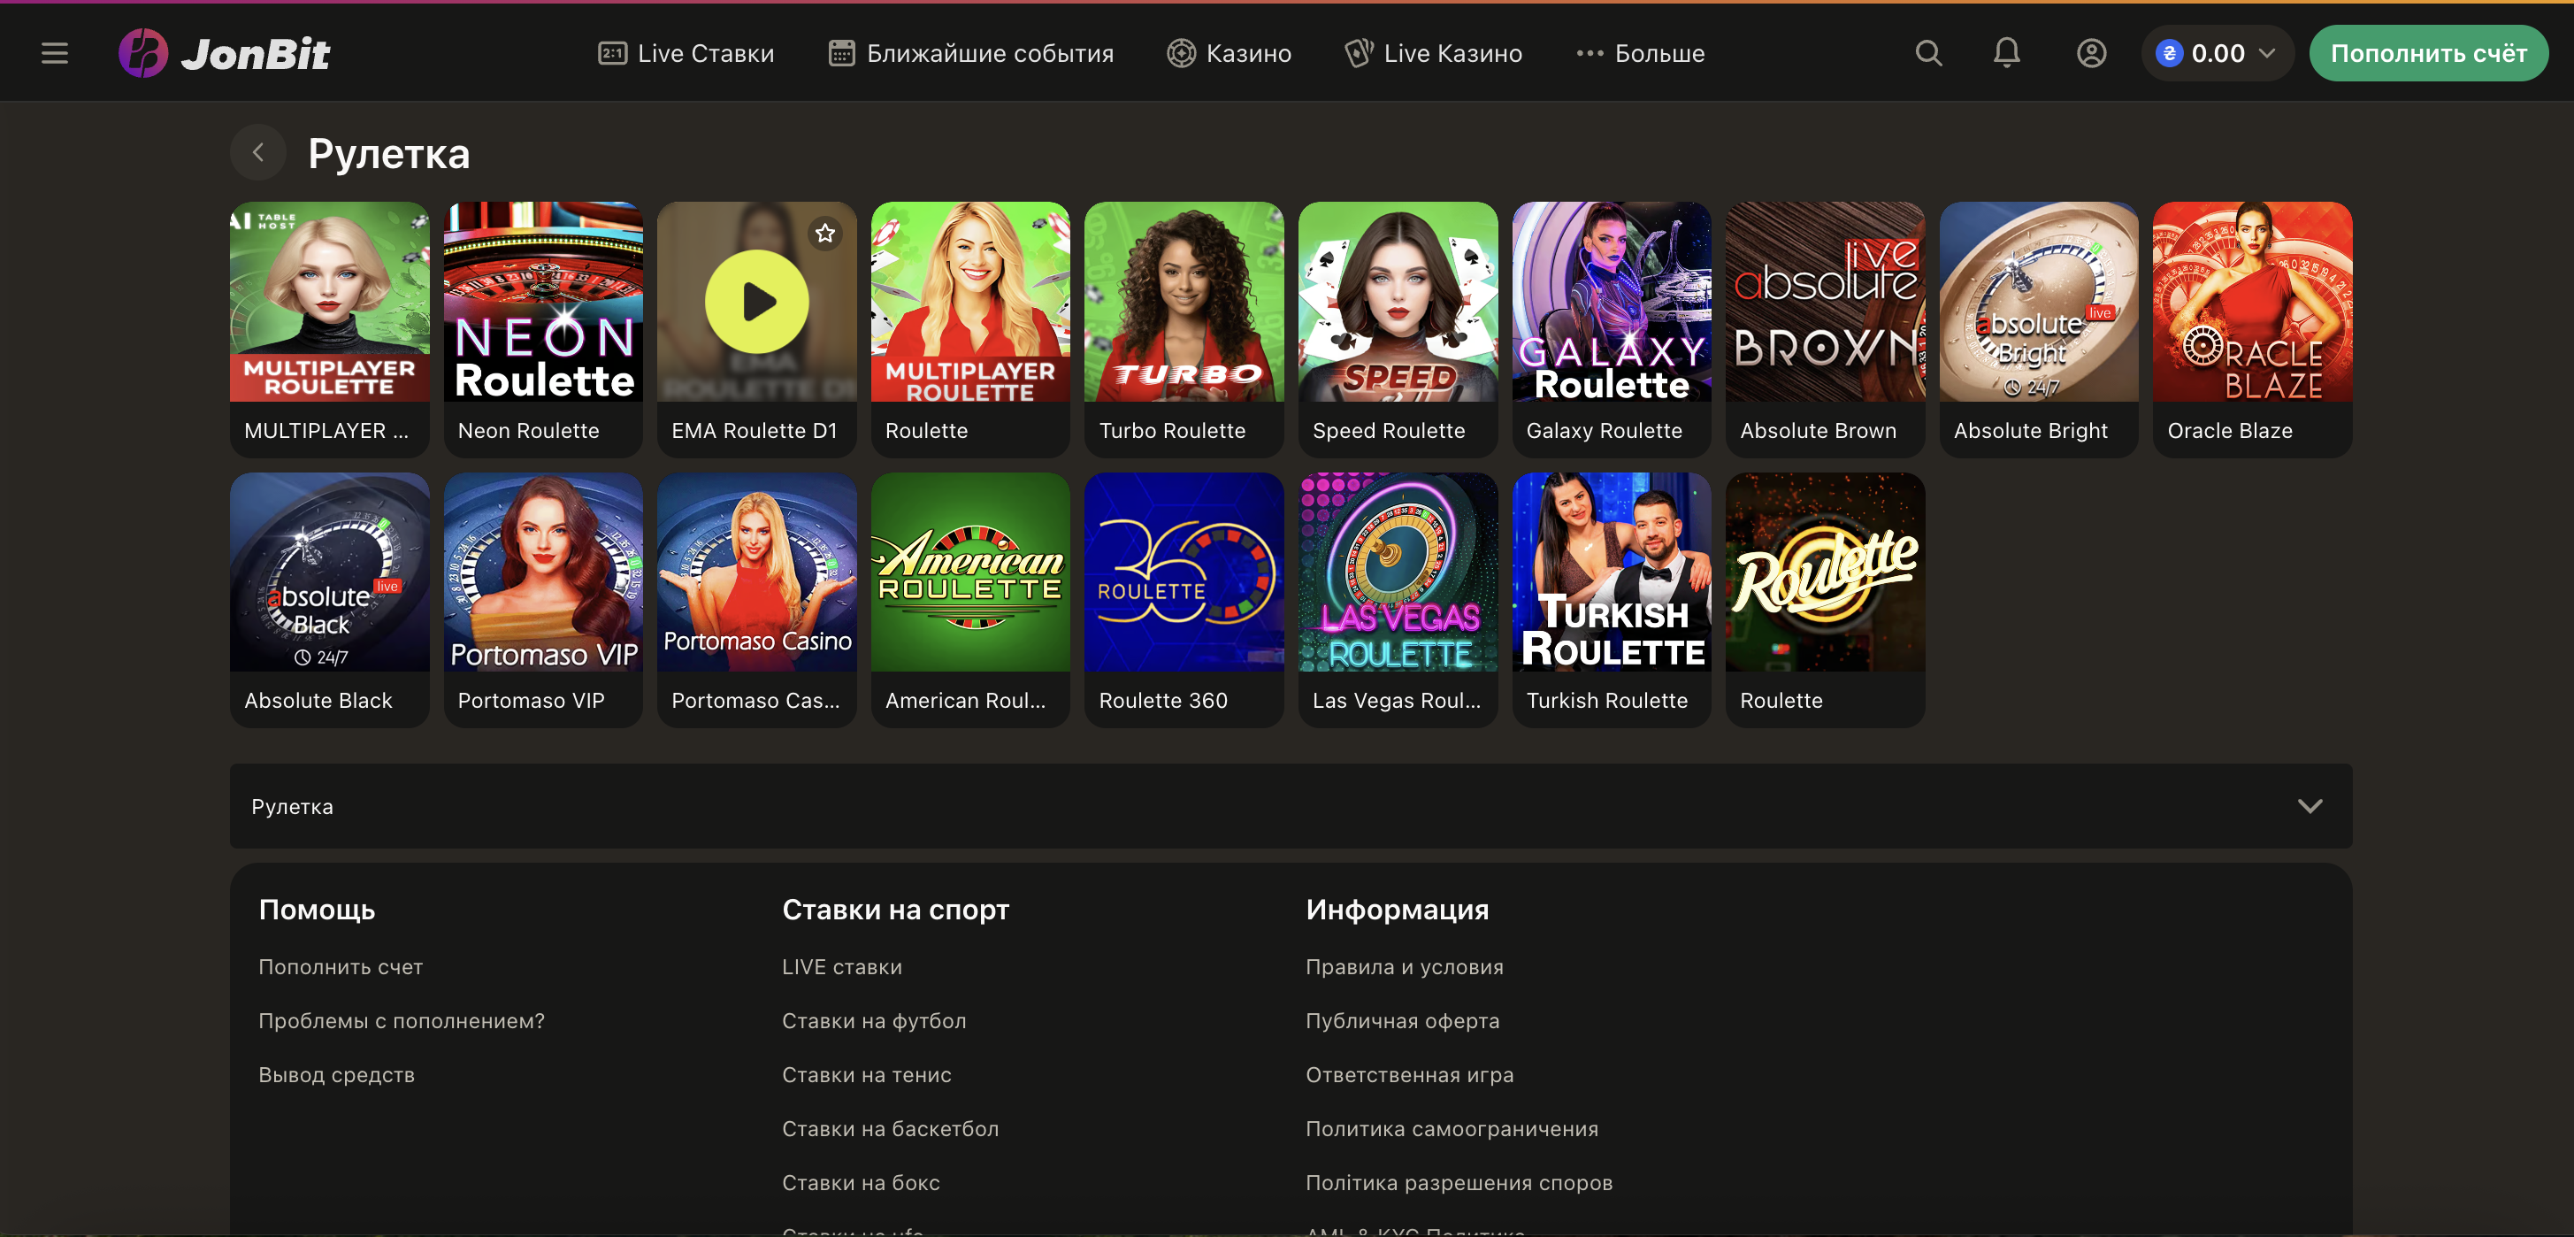This screenshot has height=1237, width=2574.
Task: Open Oracle Blaze game
Action: coord(2252,330)
